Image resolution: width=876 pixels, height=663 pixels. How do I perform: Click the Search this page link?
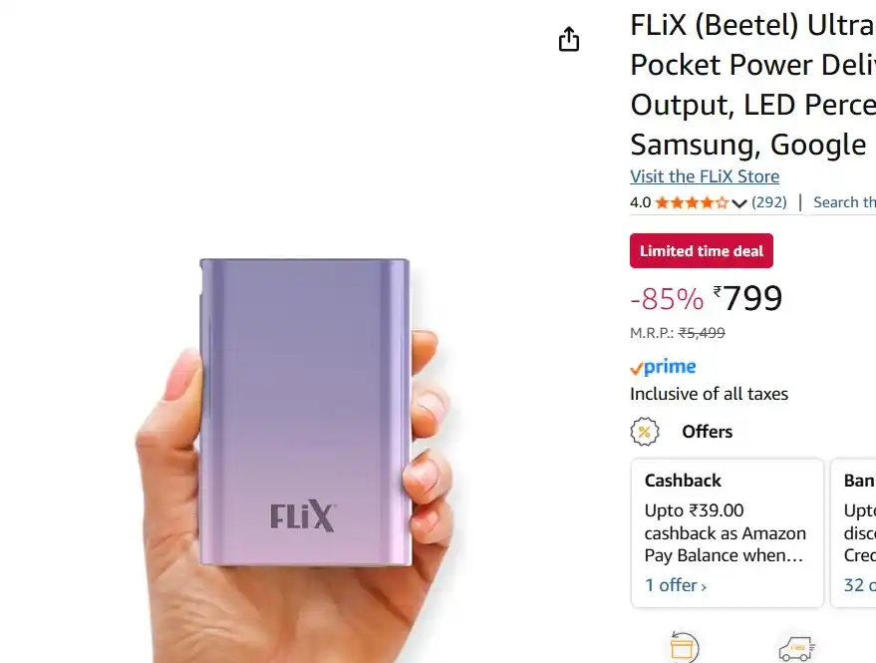point(844,201)
